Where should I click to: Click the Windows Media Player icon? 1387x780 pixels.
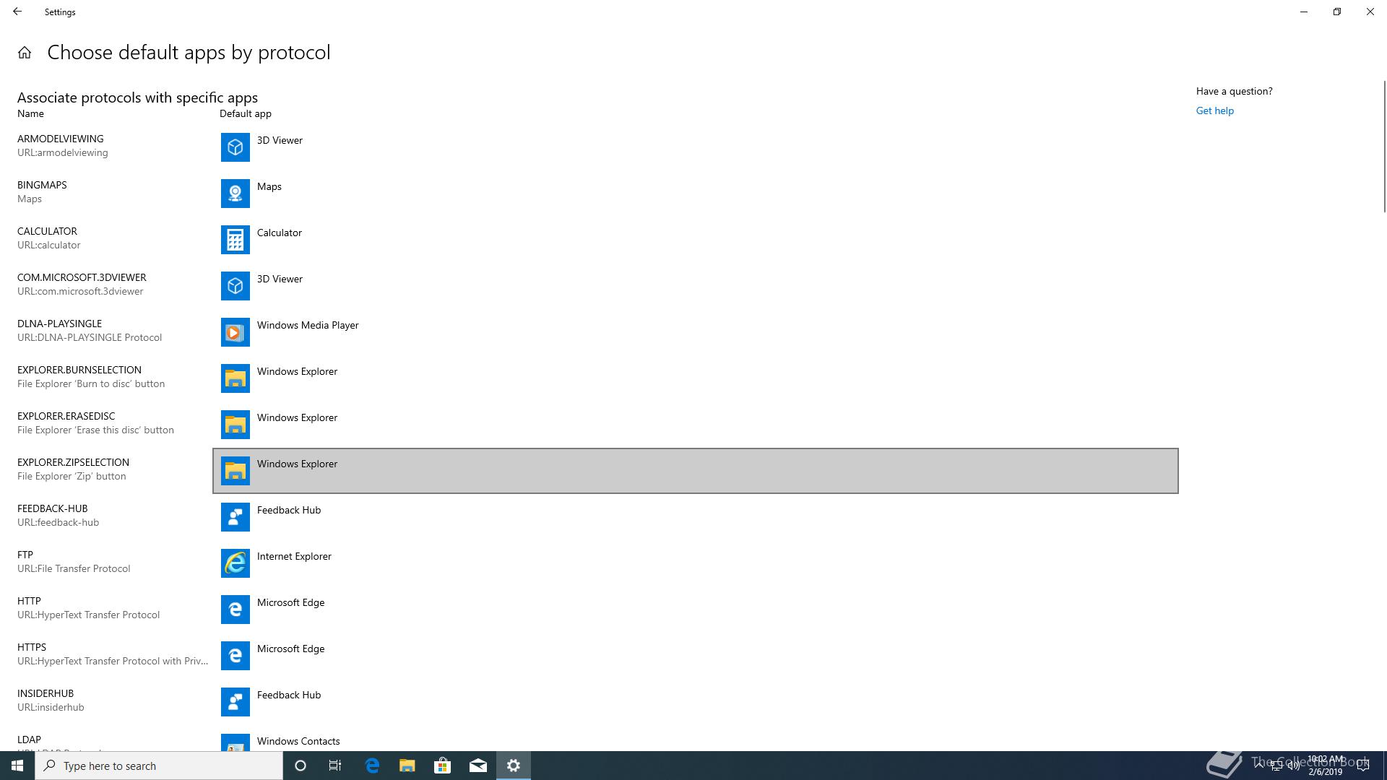click(x=235, y=332)
